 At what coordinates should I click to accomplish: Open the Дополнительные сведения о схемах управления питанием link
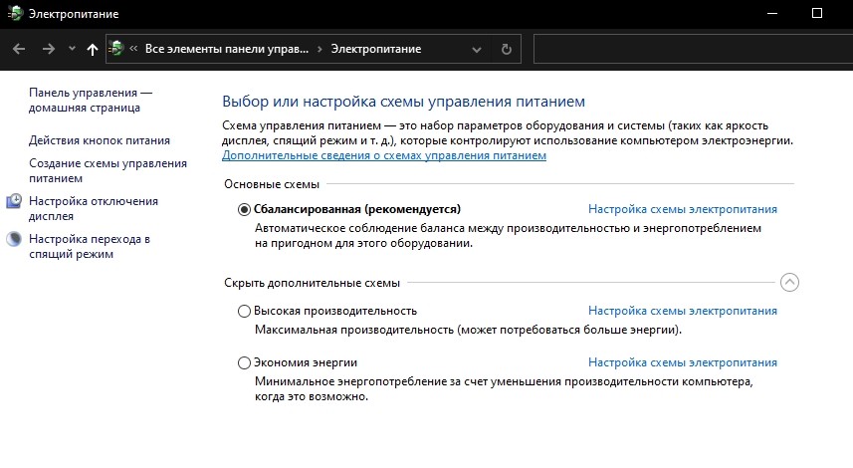pyautogui.click(x=383, y=156)
